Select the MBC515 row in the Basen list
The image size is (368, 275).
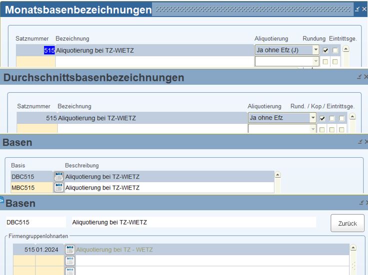tap(31, 188)
